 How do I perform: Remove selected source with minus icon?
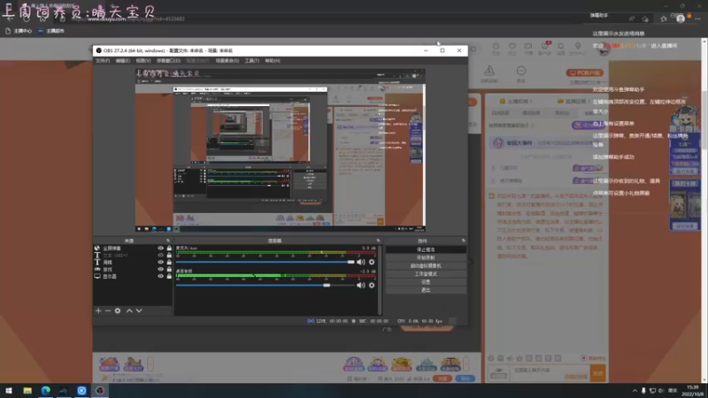(x=108, y=310)
